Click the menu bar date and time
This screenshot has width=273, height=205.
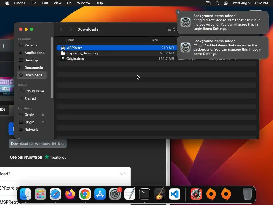tap(250, 3)
